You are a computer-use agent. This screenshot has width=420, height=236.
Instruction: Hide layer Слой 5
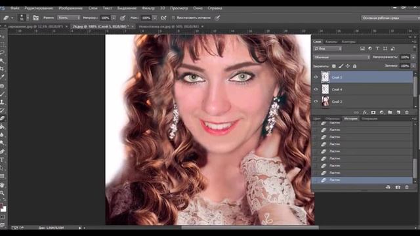[x=316, y=77]
